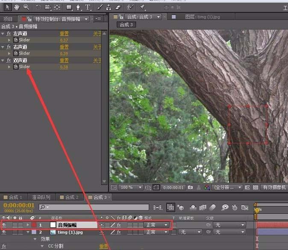Screen dimensions: 288x250
Task: Take a snapshot with the camera icon
Action: [191, 187]
